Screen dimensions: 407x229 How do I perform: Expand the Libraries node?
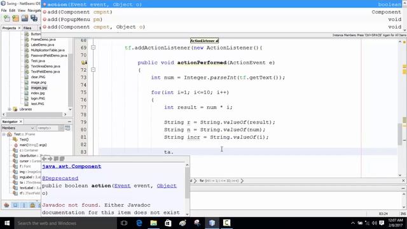(x=10, y=109)
